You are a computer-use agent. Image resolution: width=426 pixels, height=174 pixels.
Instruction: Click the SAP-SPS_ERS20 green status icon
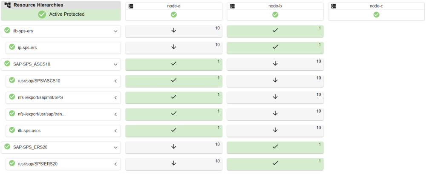7,147
